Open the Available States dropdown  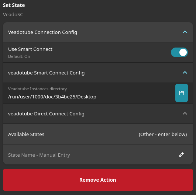pos(98,134)
